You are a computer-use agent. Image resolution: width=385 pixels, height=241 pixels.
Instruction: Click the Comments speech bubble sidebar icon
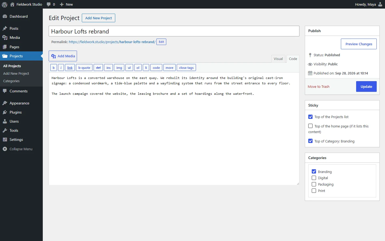pos(5,91)
